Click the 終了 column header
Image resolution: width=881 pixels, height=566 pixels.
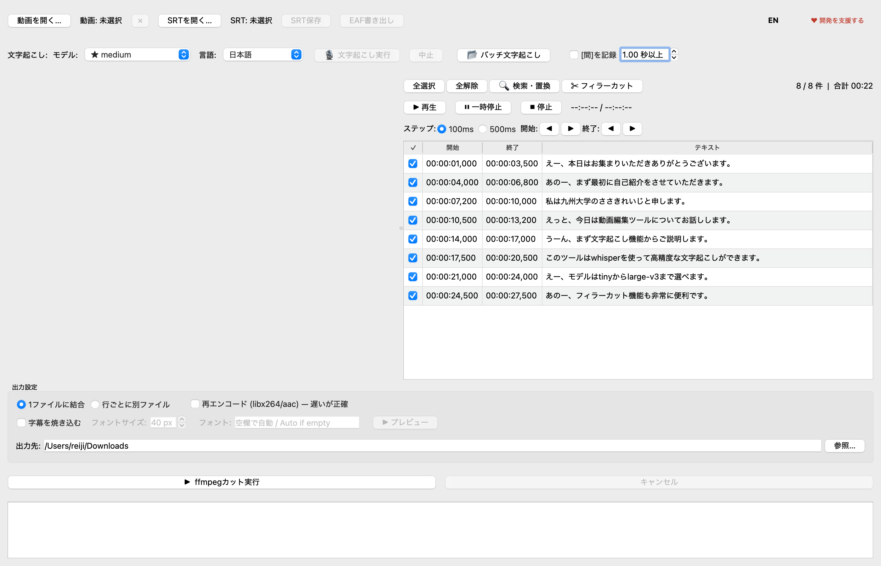512,148
